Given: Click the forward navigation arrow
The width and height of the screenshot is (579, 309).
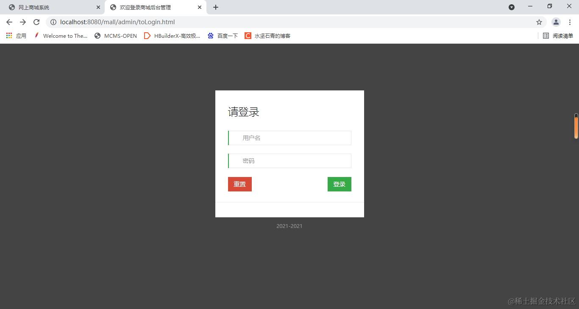Looking at the screenshot, I should click(x=23, y=22).
